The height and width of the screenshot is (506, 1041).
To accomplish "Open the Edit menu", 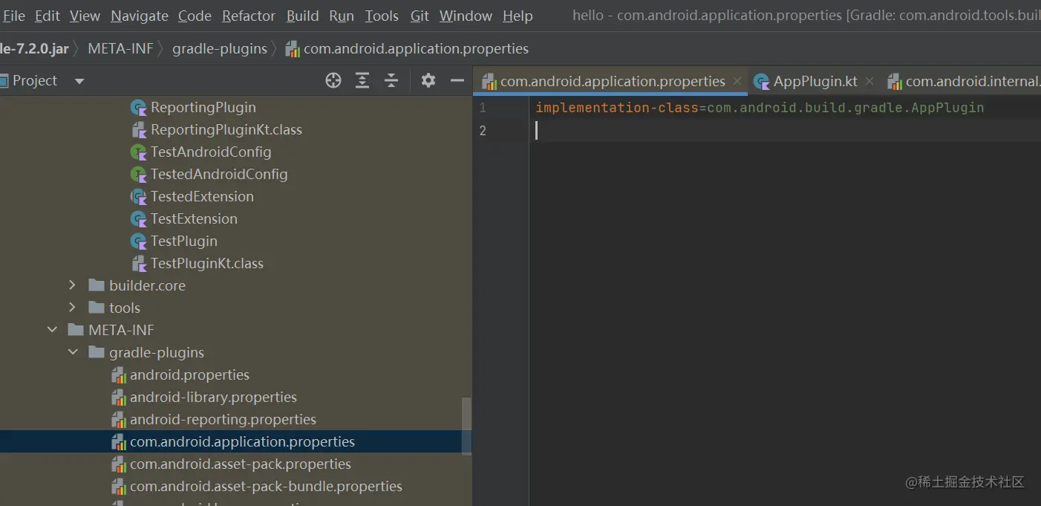I will pos(48,16).
